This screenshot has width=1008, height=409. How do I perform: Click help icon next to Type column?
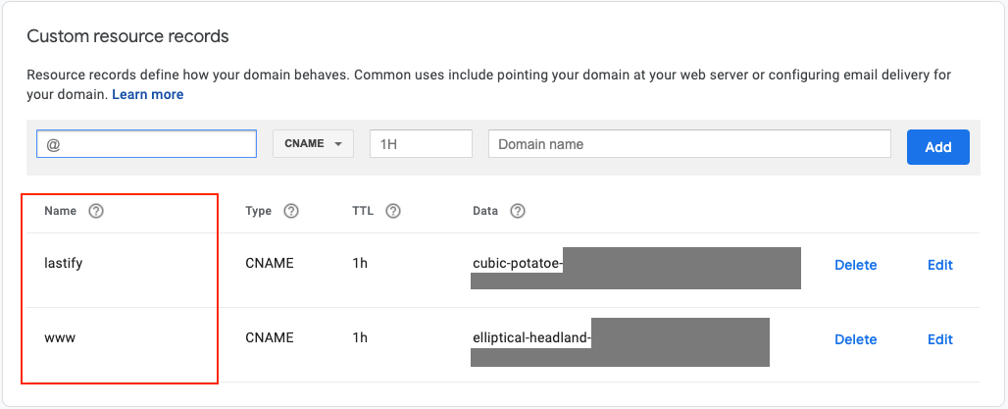pos(291,211)
